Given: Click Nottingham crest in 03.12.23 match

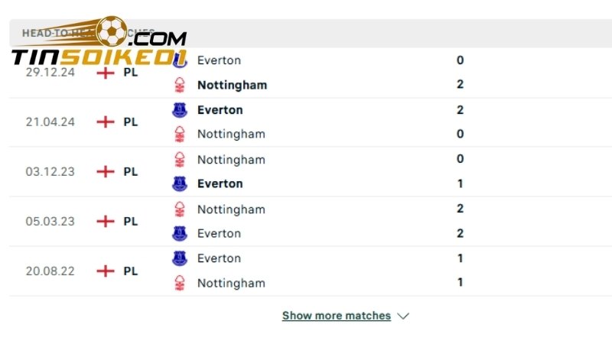Looking at the screenshot, I should pos(180,160).
